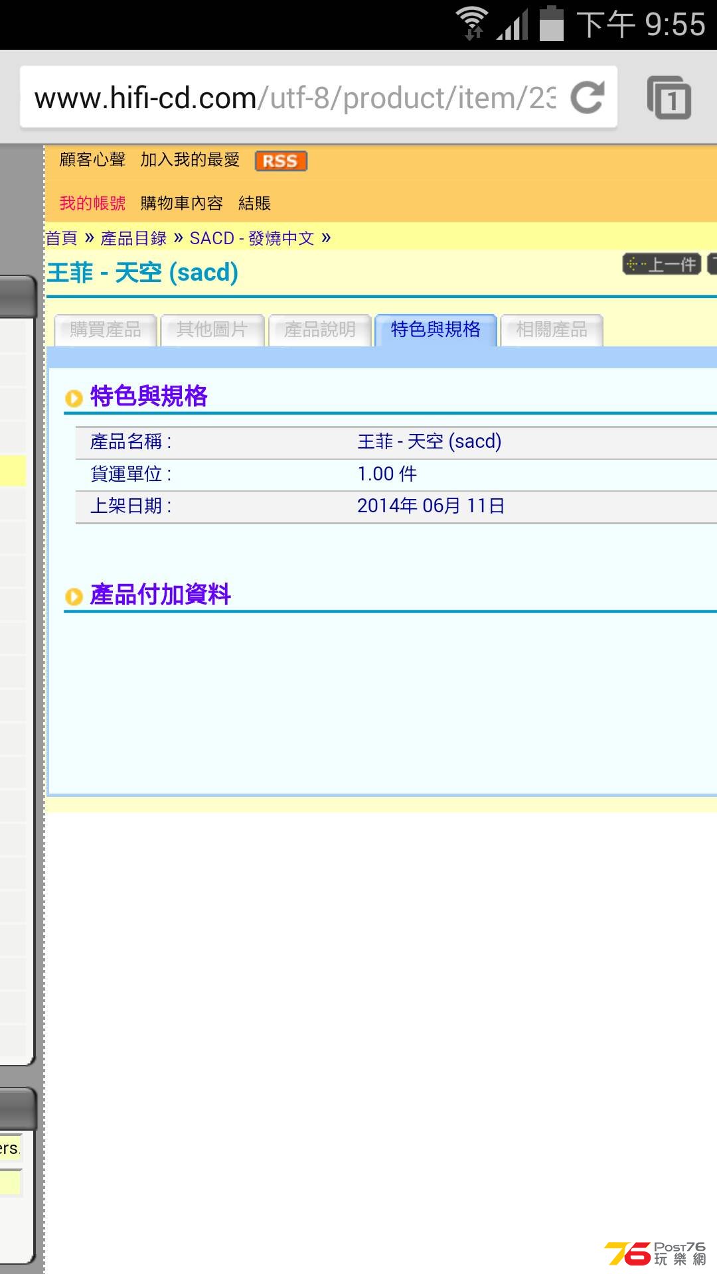Tap the cellular signal strength icon
The height and width of the screenshot is (1274, 717).
pos(512,25)
